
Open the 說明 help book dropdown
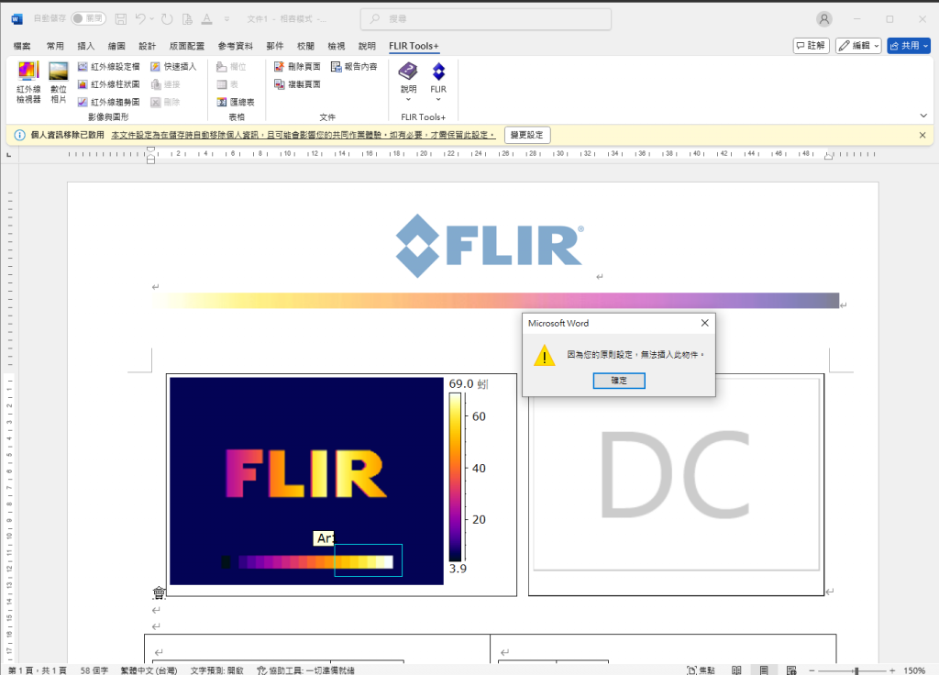(x=408, y=82)
